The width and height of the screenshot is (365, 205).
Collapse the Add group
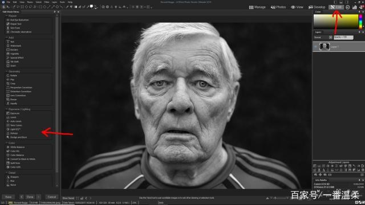[7, 38]
